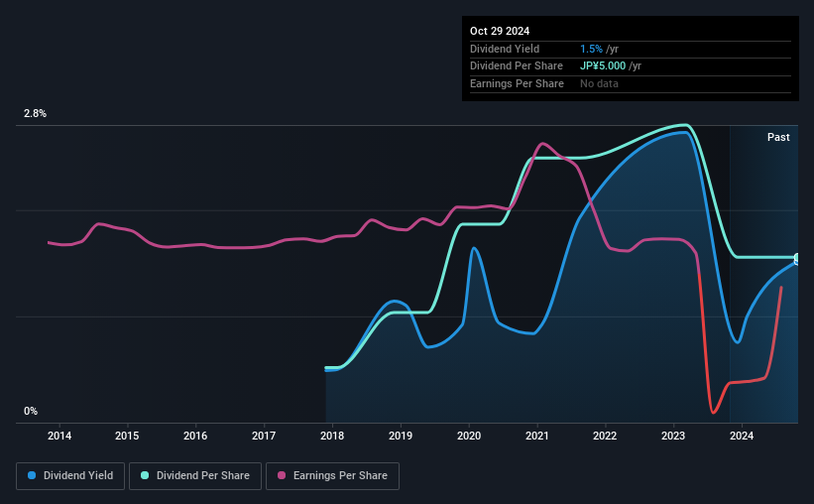This screenshot has height=504, width=814.
Task: Click the pink Earnings Per Share legend dot
Action: click(x=282, y=475)
